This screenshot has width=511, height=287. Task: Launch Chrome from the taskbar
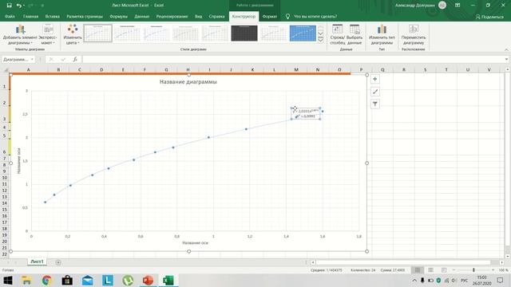point(46,280)
